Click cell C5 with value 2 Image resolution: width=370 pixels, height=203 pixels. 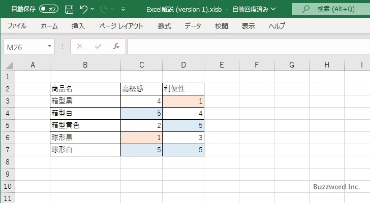coord(142,125)
